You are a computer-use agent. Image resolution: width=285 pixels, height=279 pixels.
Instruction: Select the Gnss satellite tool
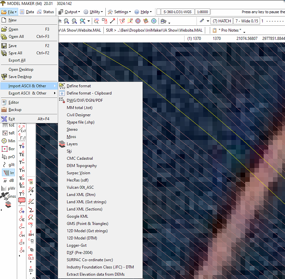(x=8, y=196)
